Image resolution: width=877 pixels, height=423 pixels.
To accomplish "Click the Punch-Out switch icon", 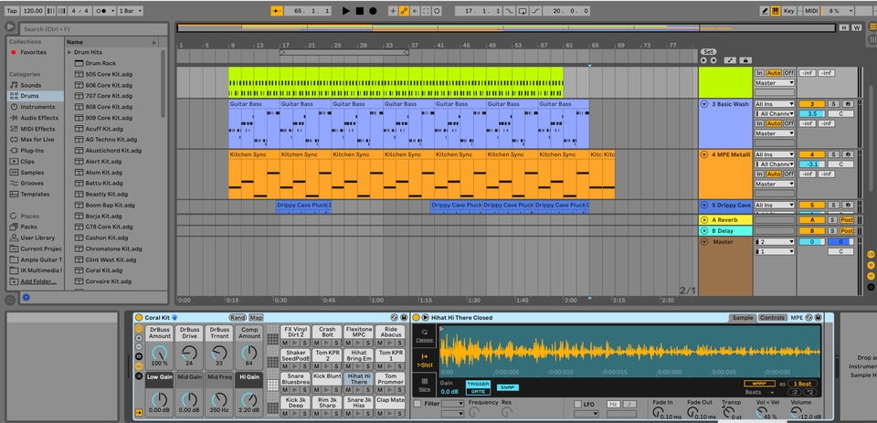I will tap(536, 11).
